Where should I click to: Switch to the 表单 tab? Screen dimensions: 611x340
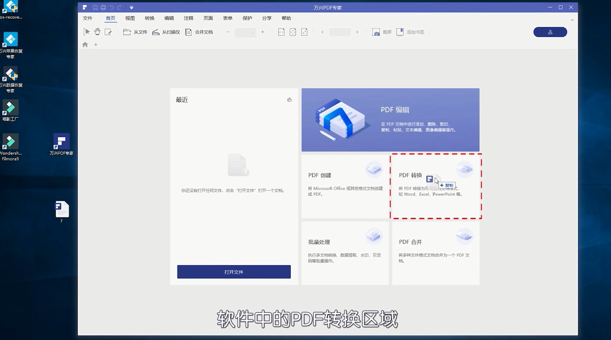point(227,18)
